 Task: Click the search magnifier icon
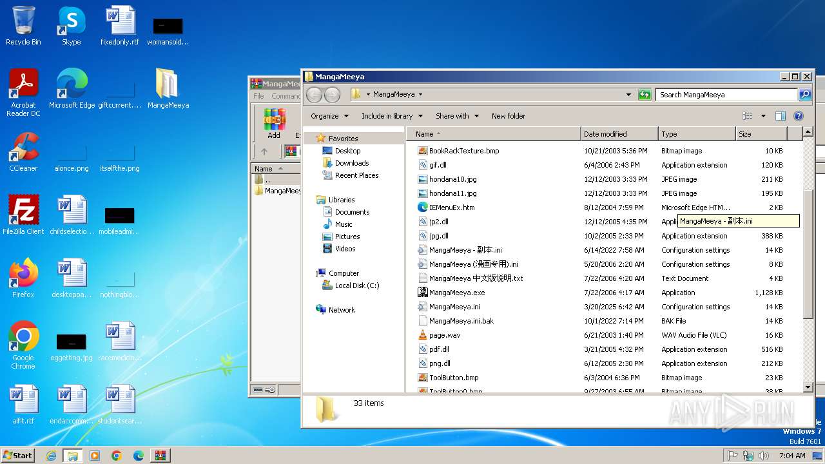805,95
